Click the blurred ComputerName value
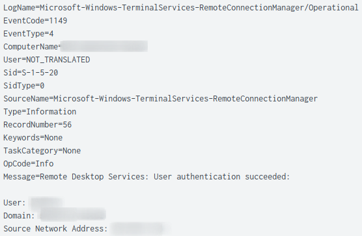This screenshot has height=236, width=362. point(104,47)
